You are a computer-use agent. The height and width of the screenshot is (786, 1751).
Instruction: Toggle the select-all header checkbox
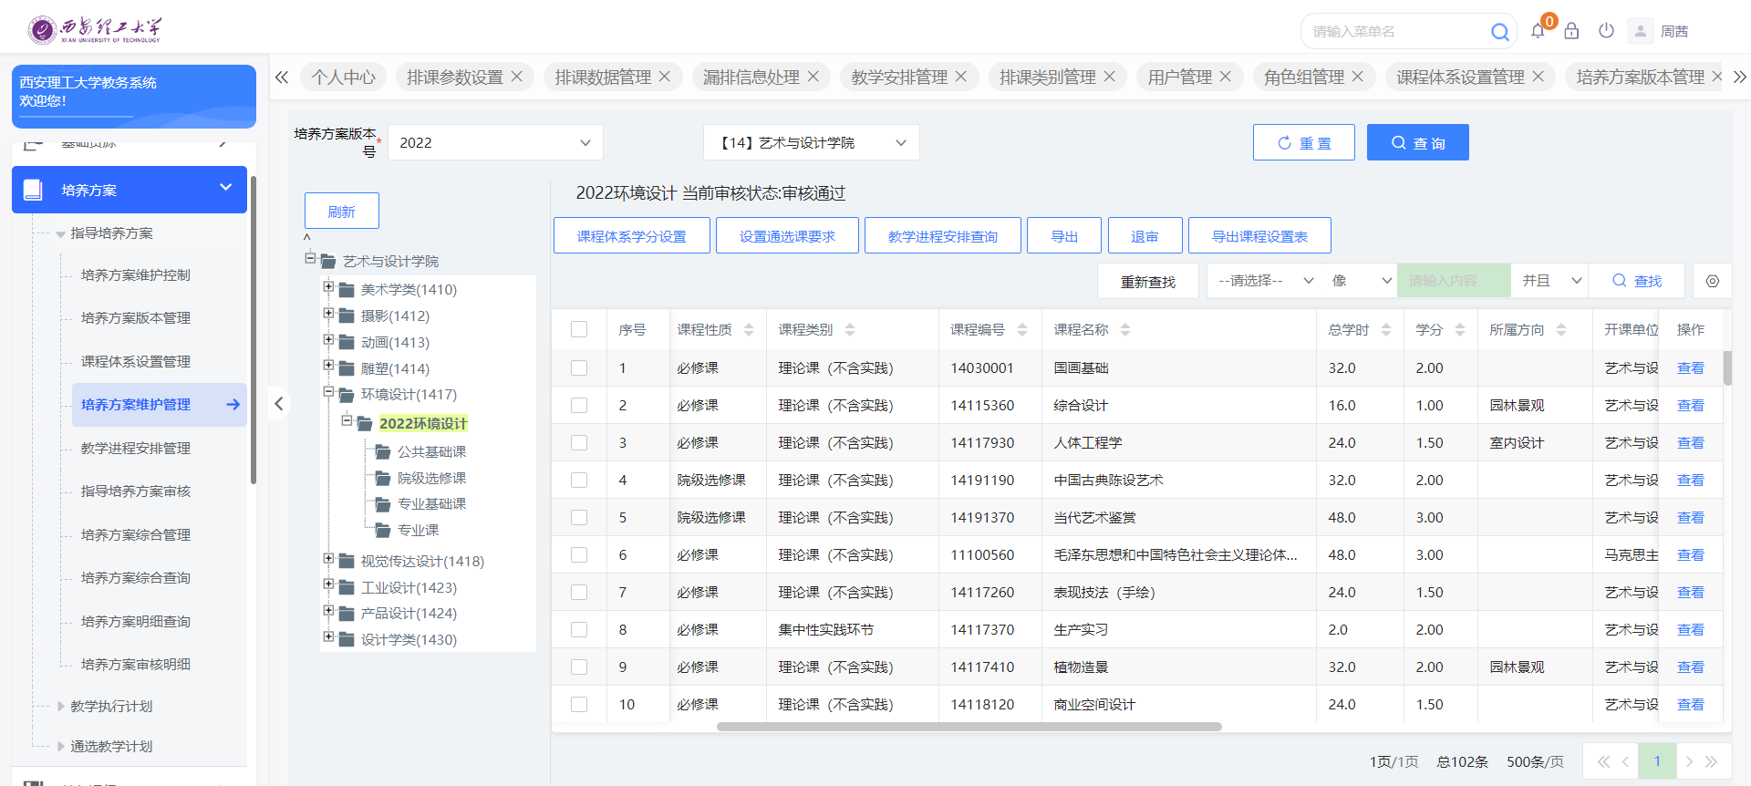(x=579, y=330)
